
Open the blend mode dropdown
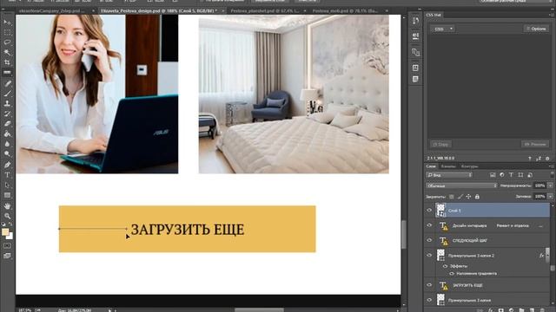pos(461,185)
